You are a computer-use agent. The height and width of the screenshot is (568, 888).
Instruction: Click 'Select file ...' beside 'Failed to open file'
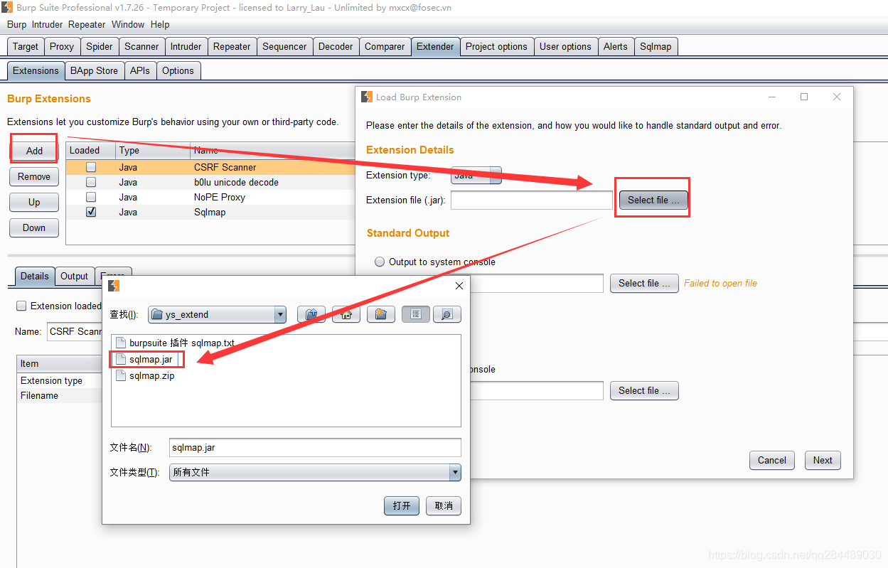[644, 283]
